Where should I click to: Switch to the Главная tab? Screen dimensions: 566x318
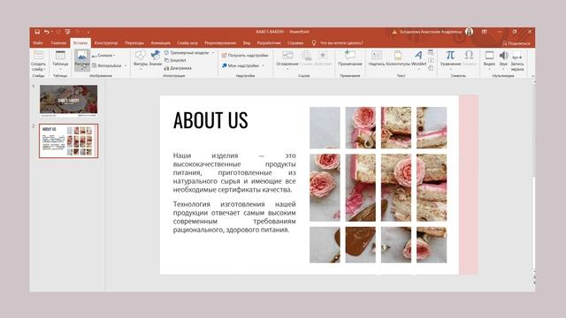pos(58,43)
